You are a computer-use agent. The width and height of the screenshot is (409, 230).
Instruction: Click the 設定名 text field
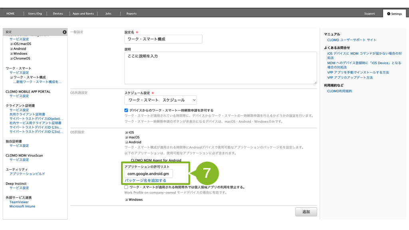pos(163,39)
